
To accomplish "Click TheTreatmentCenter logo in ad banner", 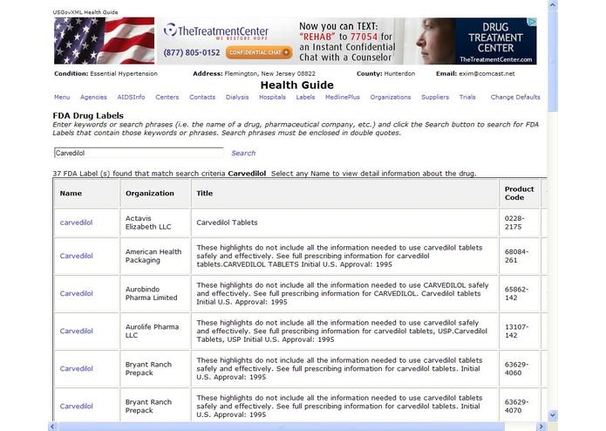I will coord(216,31).
